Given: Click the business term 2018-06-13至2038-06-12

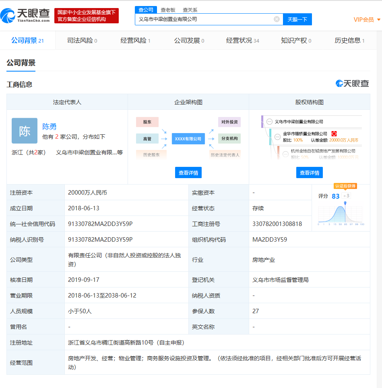Looking at the screenshot, I should (102, 296).
